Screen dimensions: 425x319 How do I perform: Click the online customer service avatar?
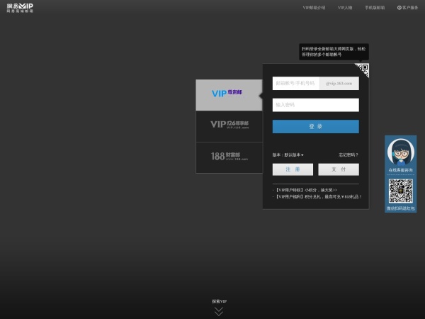[x=401, y=152]
